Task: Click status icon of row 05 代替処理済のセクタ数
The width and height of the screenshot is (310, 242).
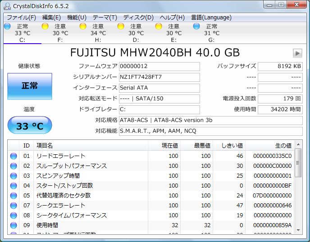Action: click(x=14, y=195)
